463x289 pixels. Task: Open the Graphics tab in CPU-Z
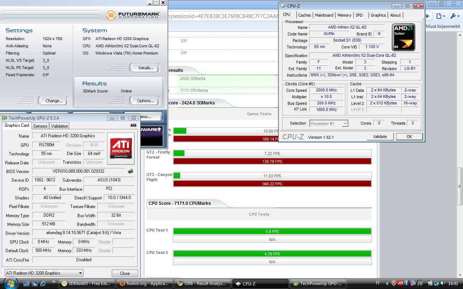tap(378, 15)
